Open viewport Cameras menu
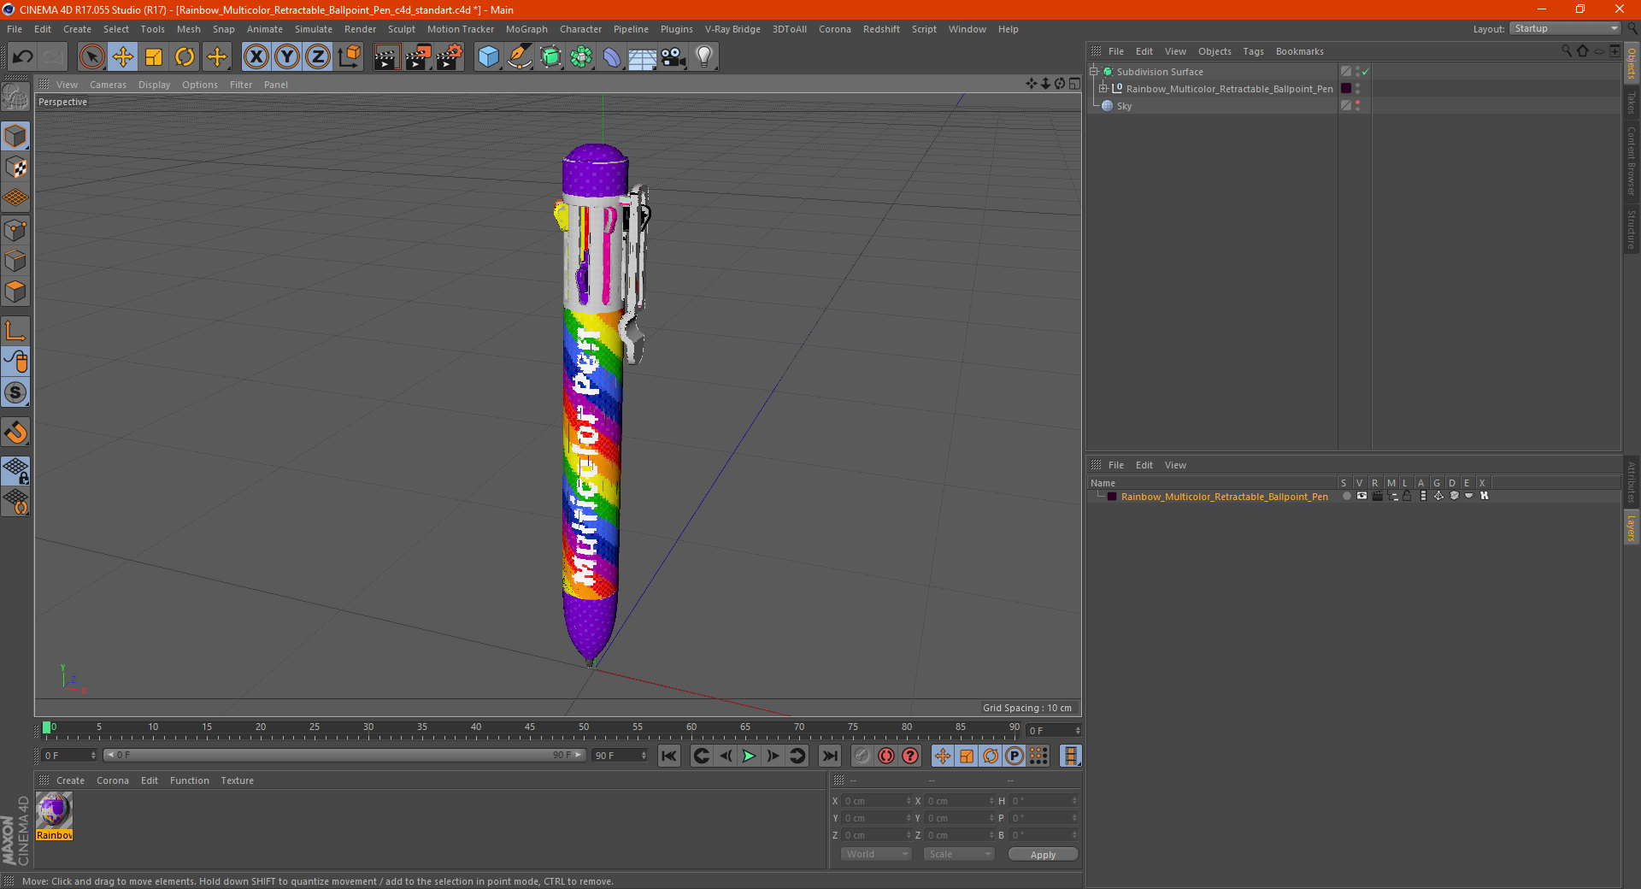The width and height of the screenshot is (1641, 889). click(108, 85)
